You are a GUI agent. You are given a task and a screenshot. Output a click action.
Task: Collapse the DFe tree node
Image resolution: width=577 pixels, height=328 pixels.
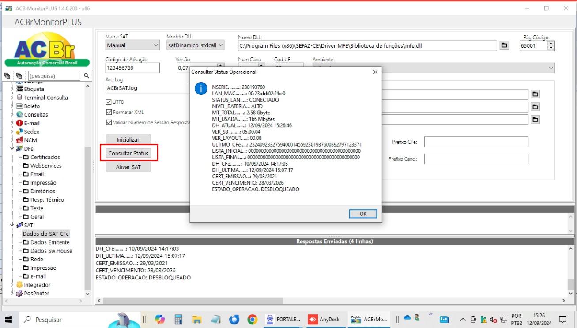12,149
